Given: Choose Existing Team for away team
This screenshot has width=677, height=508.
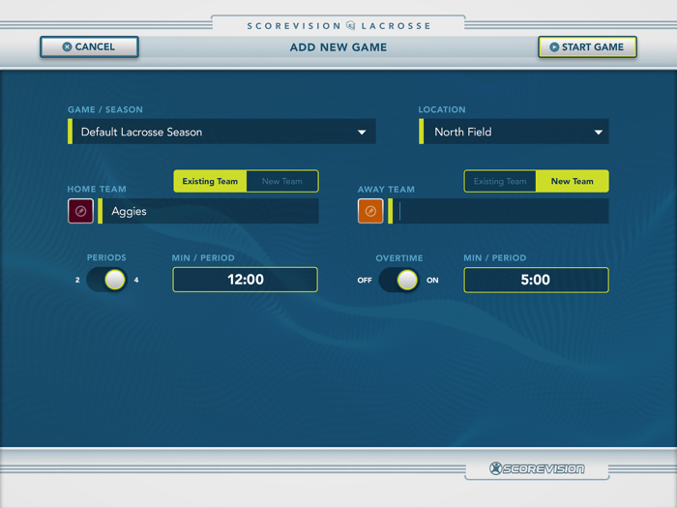Looking at the screenshot, I should [500, 181].
